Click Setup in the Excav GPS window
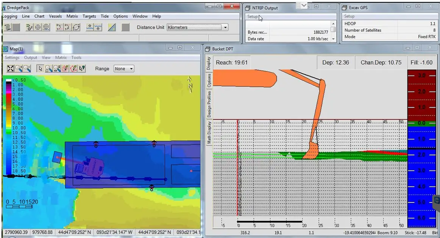 click(x=349, y=16)
